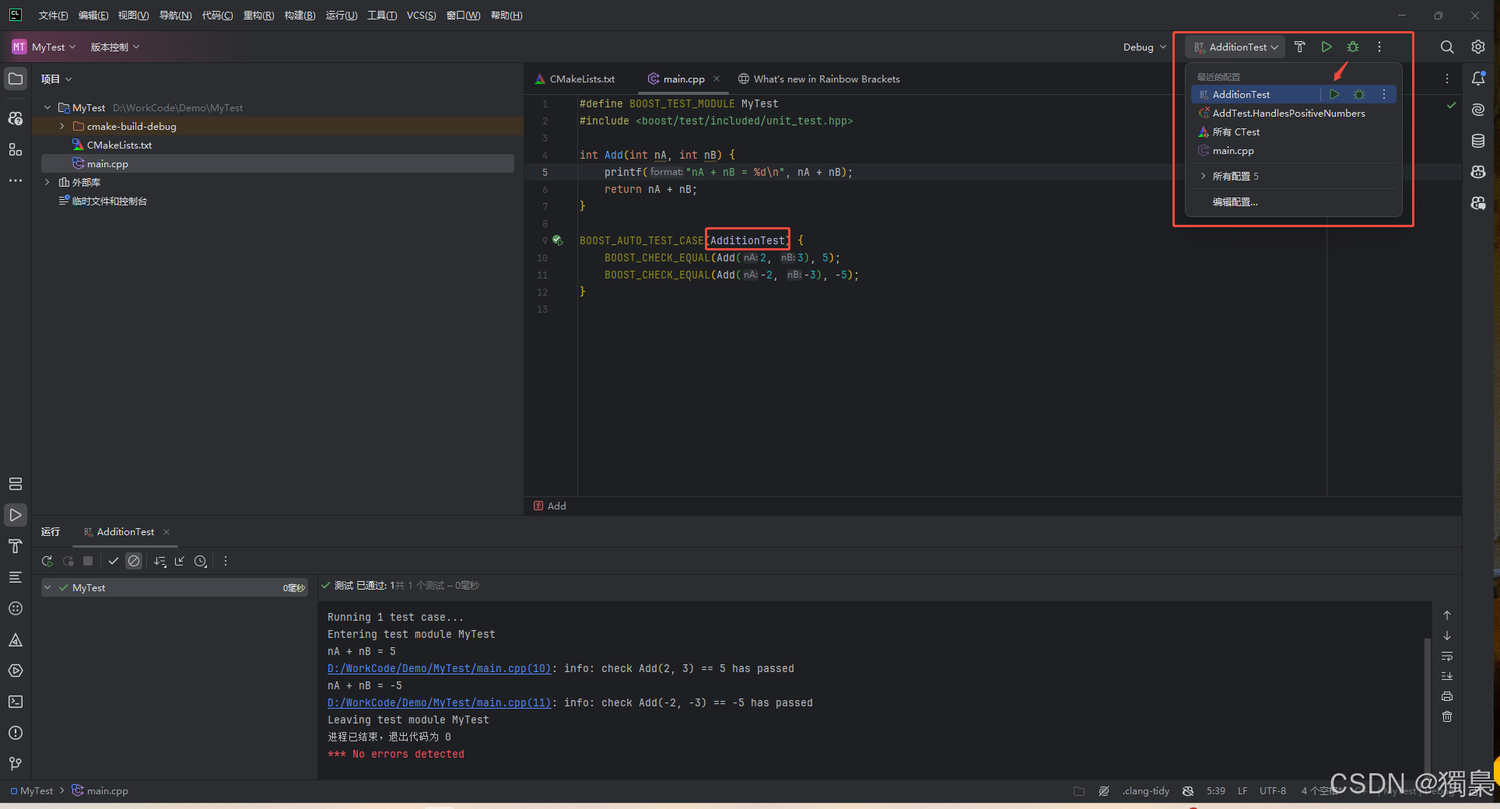The height and width of the screenshot is (809, 1500).
Task: Open the Structure tool window icon
Action: pos(16,149)
